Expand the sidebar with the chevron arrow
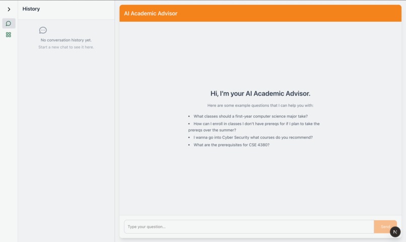Image resolution: width=406 pixels, height=242 pixels. pyautogui.click(x=9, y=9)
